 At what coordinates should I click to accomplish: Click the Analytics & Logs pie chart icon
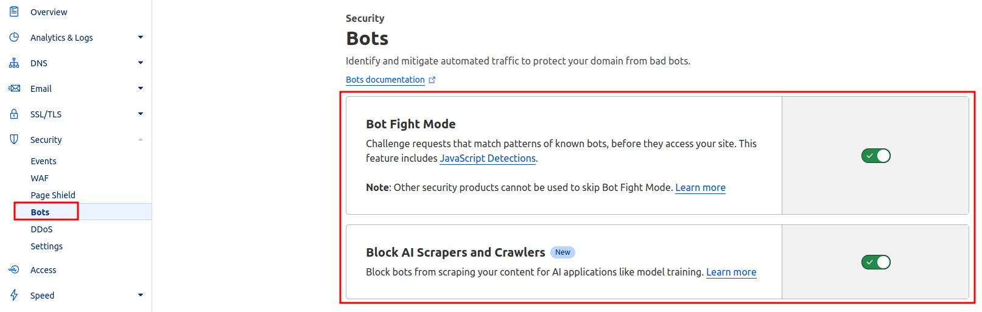(x=14, y=37)
